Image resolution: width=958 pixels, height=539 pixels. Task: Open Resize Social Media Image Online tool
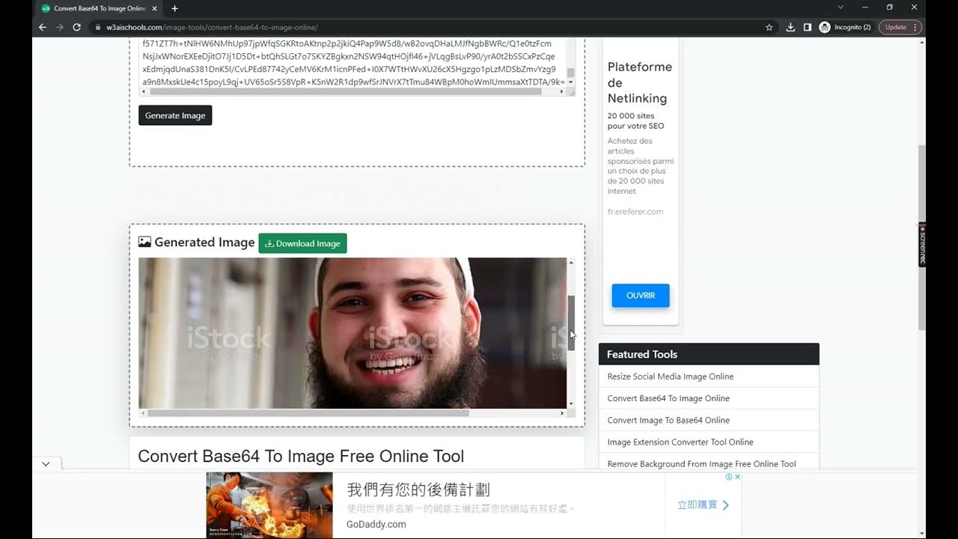[671, 377]
